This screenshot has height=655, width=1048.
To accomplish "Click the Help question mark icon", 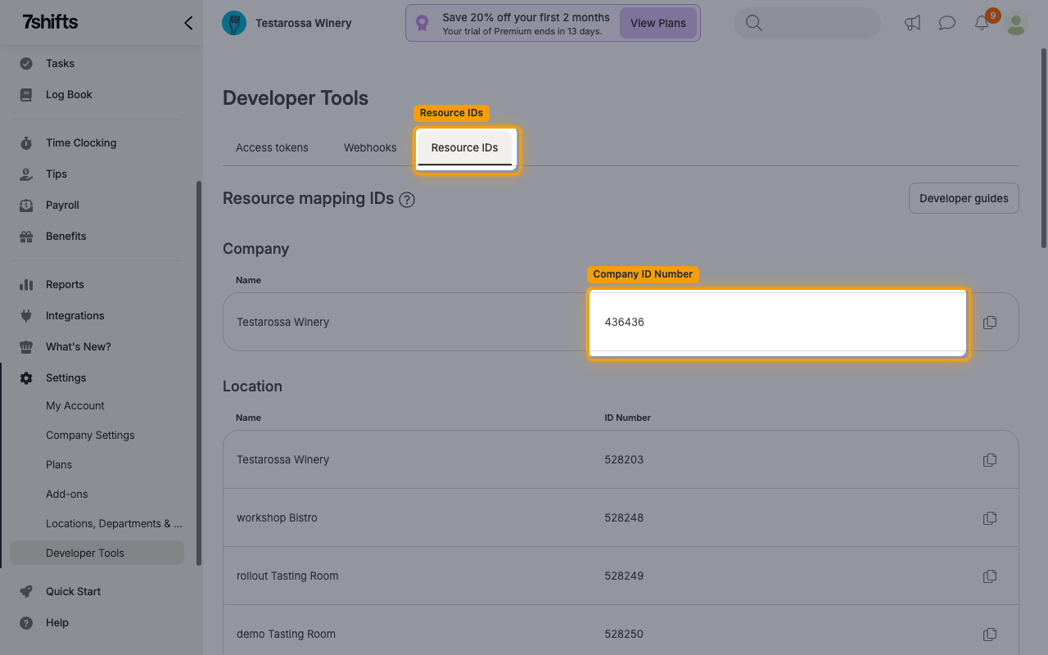I will 26,622.
